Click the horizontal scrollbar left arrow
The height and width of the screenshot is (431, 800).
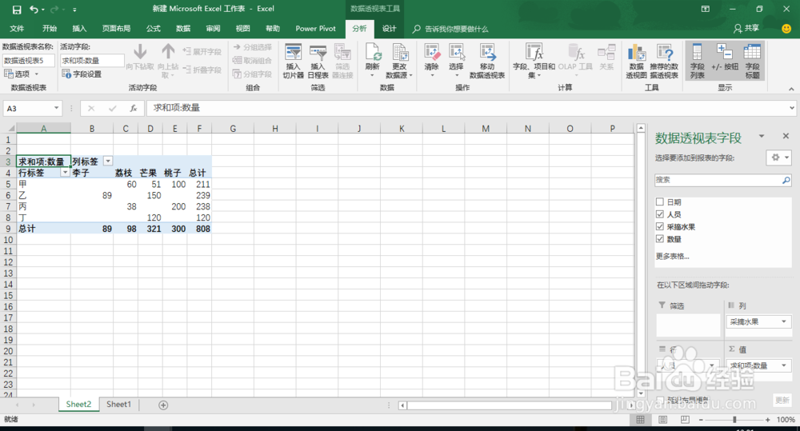(402, 405)
